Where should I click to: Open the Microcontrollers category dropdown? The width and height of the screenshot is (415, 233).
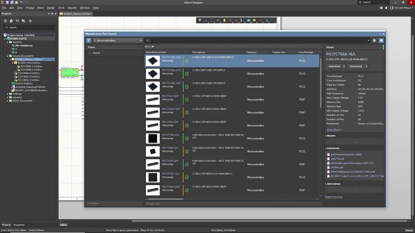pos(118,40)
